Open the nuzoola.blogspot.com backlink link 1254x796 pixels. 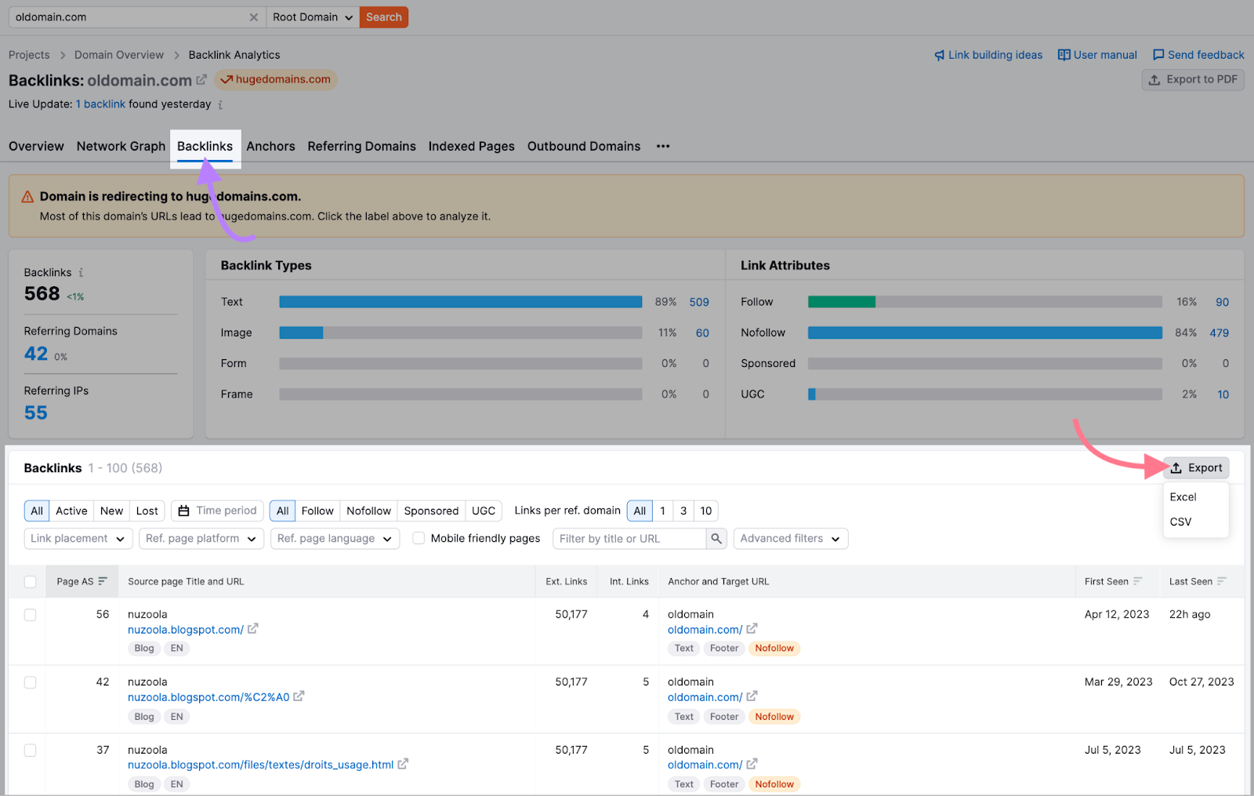pos(186,629)
